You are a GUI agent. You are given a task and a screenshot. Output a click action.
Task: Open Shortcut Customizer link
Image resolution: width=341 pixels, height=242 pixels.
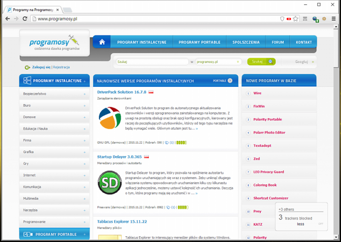pyautogui.click(x=271, y=198)
